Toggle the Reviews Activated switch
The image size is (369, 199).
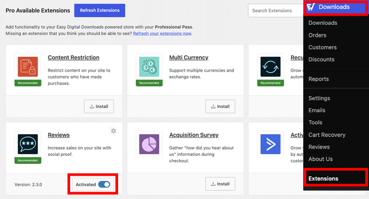click(104, 184)
